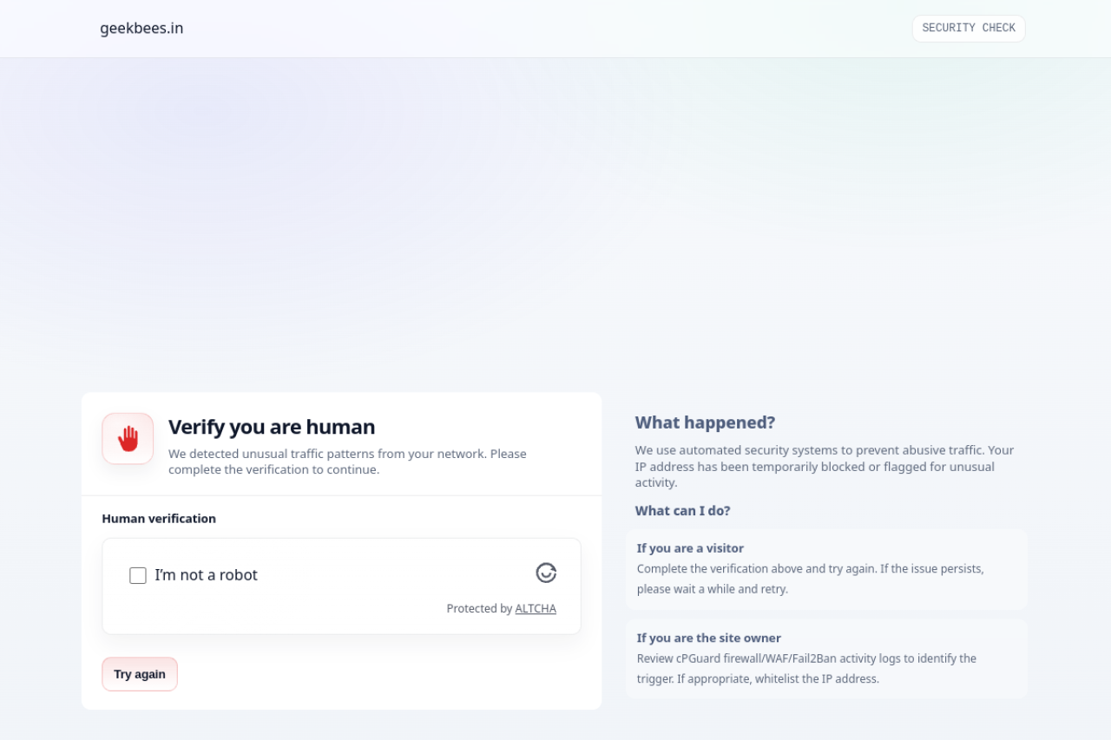Select the "If you are the site owner" card

click(826, 658)
